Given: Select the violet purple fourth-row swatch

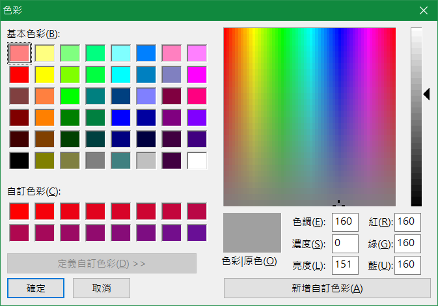Looking at the screenshot, I should pyautogui.click(x=197, y=118).
